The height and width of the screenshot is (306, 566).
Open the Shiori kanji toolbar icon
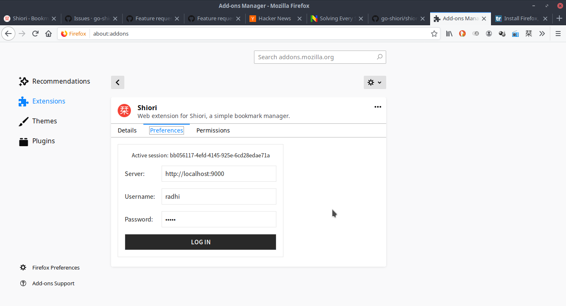529,34
